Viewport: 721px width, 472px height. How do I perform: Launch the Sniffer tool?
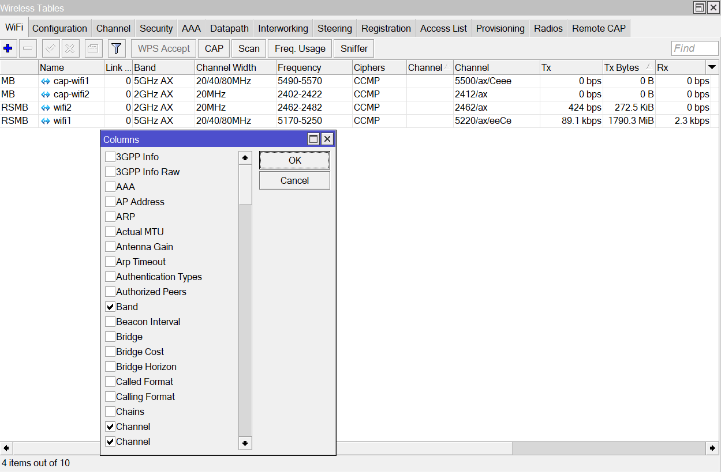pyautogui.click(x=354, y=48)
